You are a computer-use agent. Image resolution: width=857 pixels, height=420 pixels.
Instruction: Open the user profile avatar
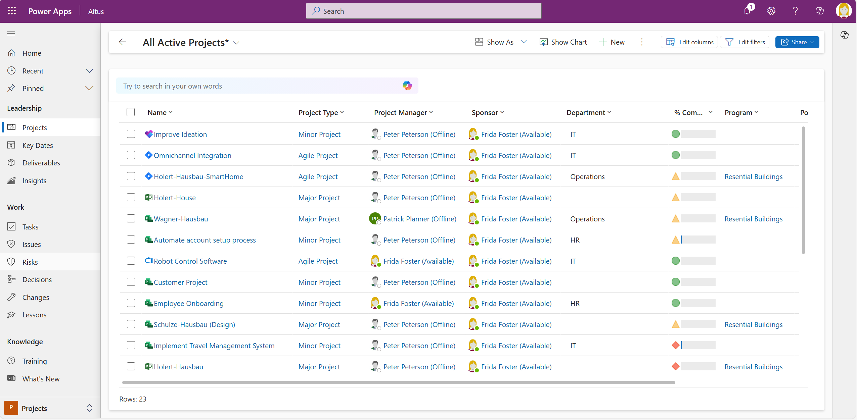click(x=844, y=10)
